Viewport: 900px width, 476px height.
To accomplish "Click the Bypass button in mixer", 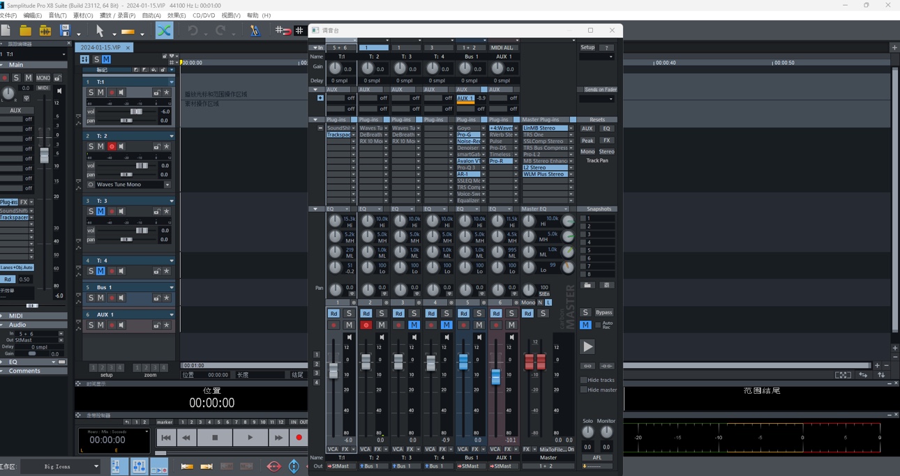I will [x=603, y=313].
